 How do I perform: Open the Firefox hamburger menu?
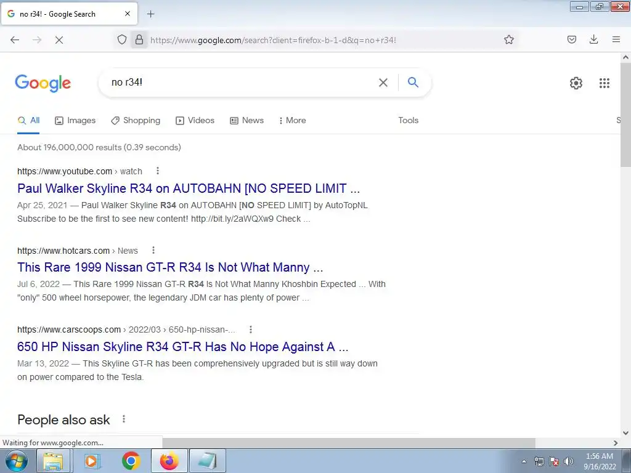pyautogui.click(x=616, y=39)
